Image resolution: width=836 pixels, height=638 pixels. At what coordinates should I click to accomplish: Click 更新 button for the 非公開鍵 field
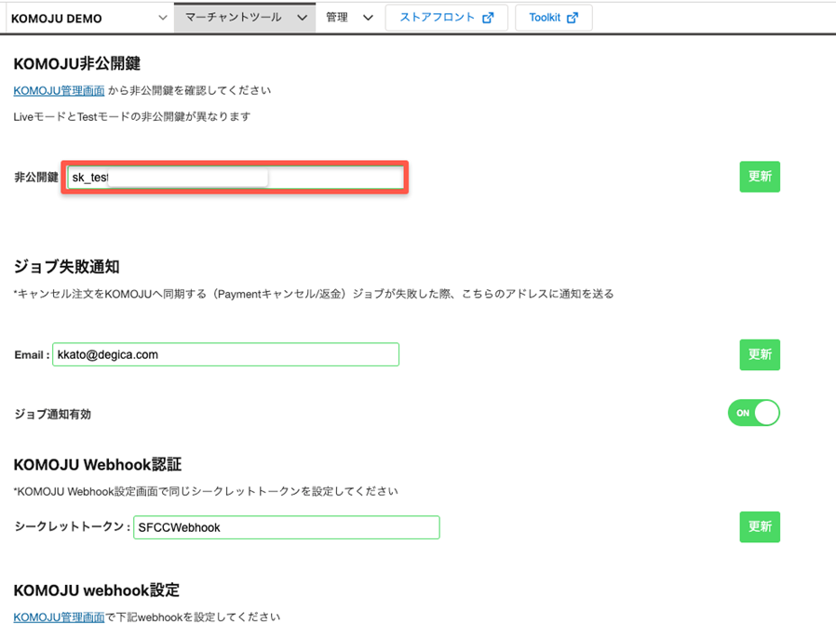tap(760, 177)
